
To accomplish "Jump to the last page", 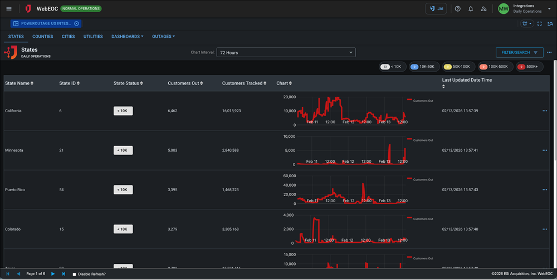I will pos(63,274).
